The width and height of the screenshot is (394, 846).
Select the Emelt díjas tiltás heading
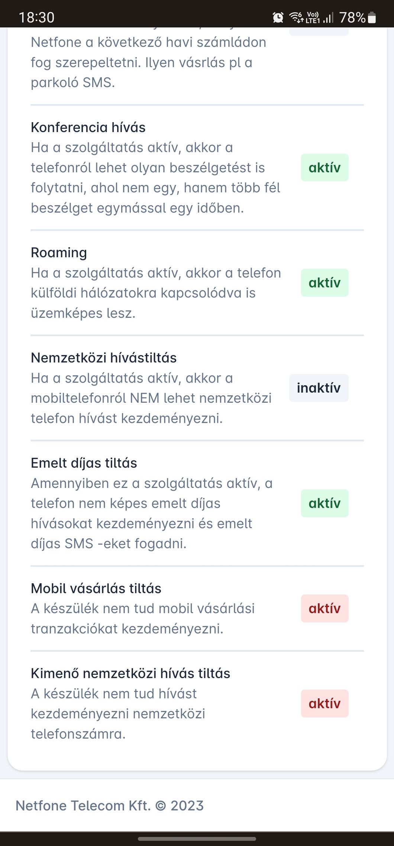[x=84, y=463]
